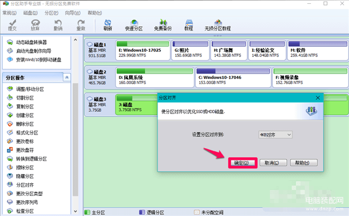Image resolution: width=349 pixels, height=216 pixels.
Task: Choose 复制分区 operation
Action: click(20, 106)
